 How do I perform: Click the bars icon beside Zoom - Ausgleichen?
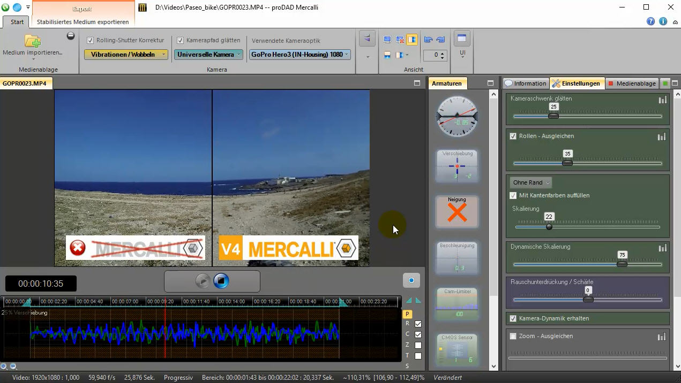pyautogui.click(x=662, y=336)
